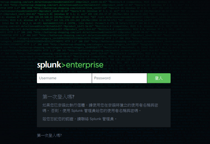Click the word Splunk in forgotten-credentials line
210x144 pixels.
coord(95,119)
